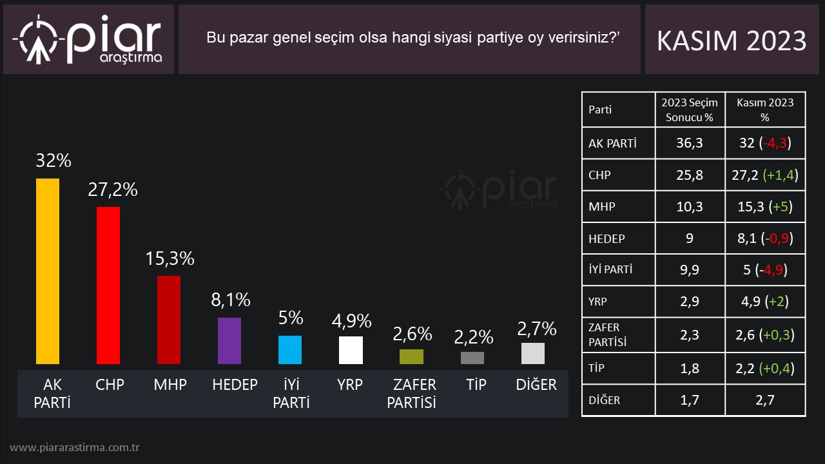825x464 pixels.
Task: Click the faint Piar watermark logo
Action: pyautogui.click(x=498, y=190)
